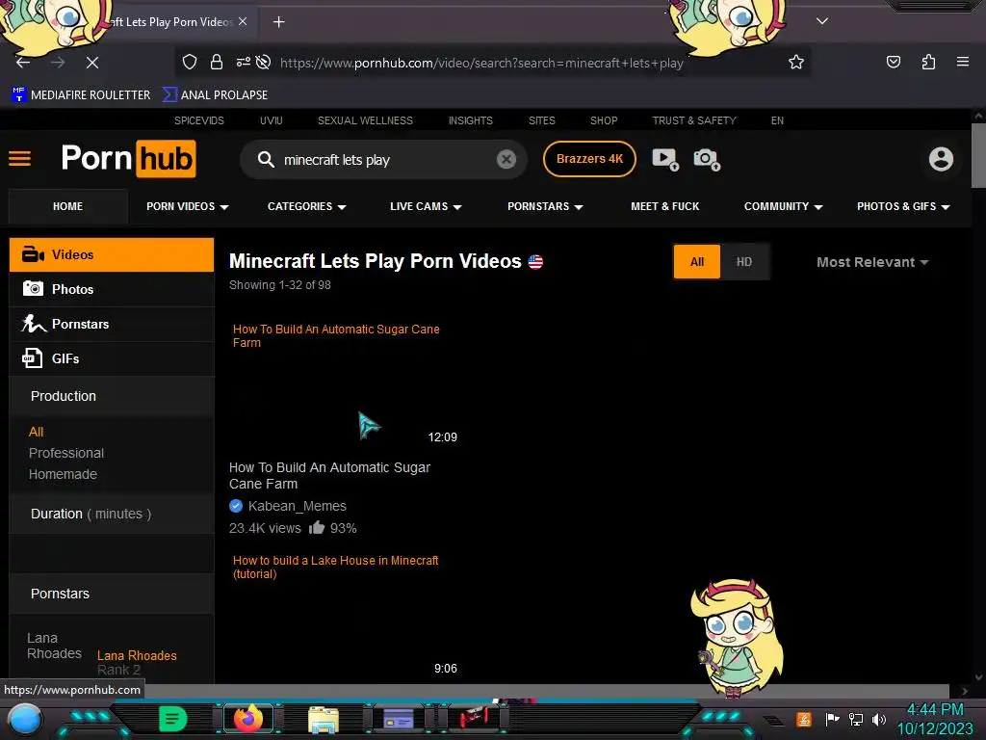Open the Firefox application hamburger menu
Image resolution: width=986 pixels, height=740 pixels.
(963, 62)
